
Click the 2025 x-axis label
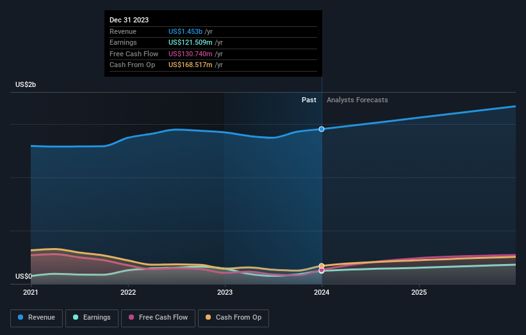pos(419,292)
